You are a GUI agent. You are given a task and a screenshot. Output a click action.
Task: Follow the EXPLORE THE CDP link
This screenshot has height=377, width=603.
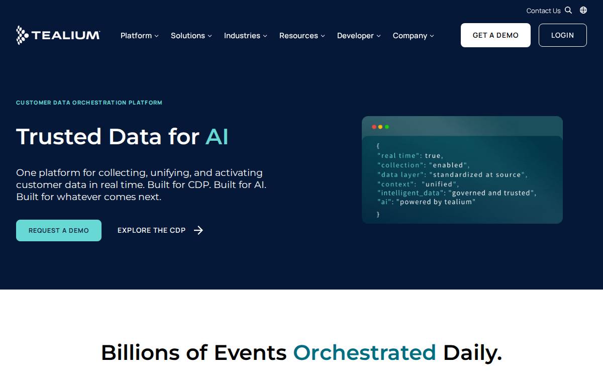[160, 230]
